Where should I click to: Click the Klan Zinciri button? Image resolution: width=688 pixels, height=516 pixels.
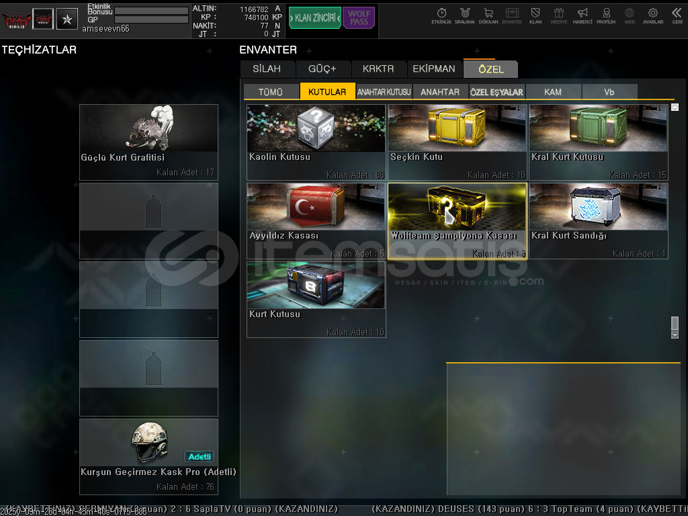coord(315,18)
